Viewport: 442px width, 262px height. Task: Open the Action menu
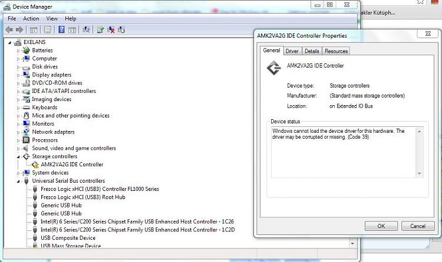coord(31,19)
